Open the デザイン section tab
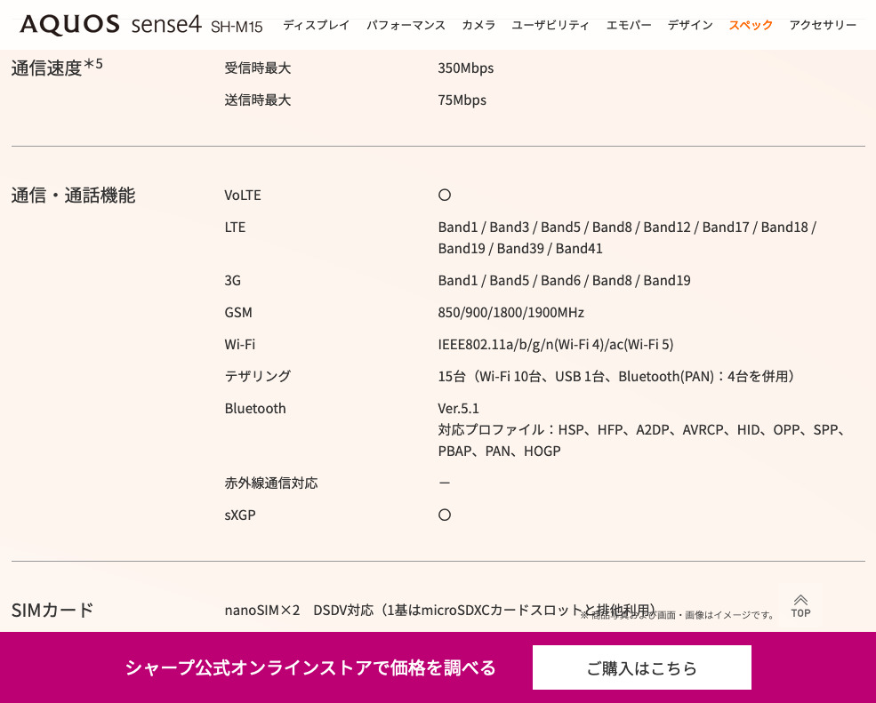Screen dimensions: 876x703 tap(690, 25)
